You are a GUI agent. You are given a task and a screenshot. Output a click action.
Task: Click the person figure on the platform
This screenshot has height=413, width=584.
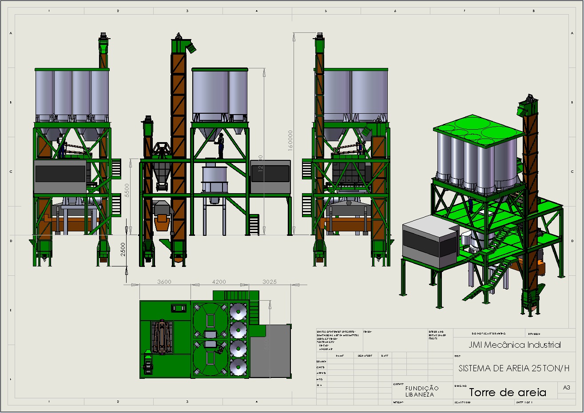(x=220, y=145)
